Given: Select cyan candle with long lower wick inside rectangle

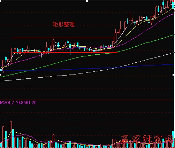Looking at the screenshot, I should (70, 49).
